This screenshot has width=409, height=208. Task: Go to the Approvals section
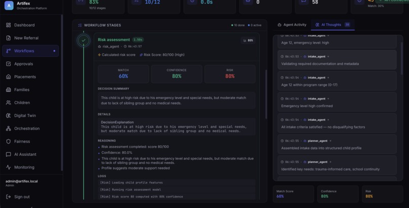30,64
